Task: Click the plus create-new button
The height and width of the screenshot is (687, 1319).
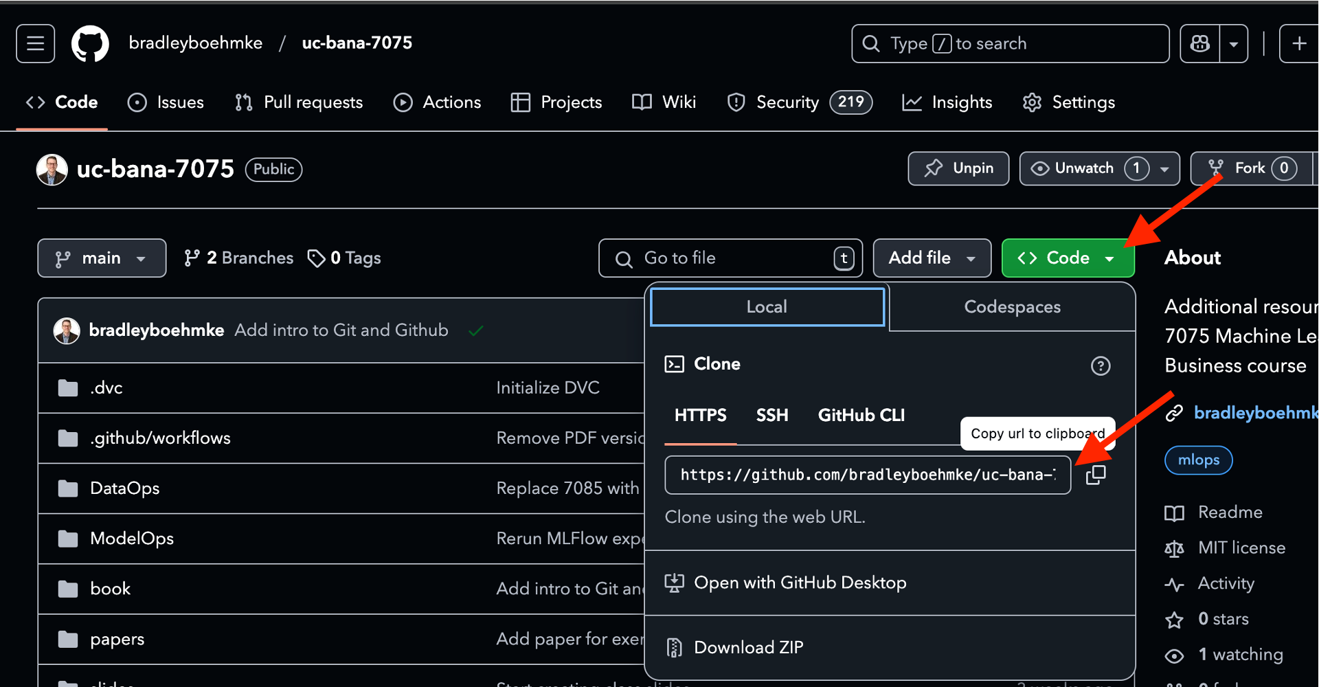Action: 1298,44
